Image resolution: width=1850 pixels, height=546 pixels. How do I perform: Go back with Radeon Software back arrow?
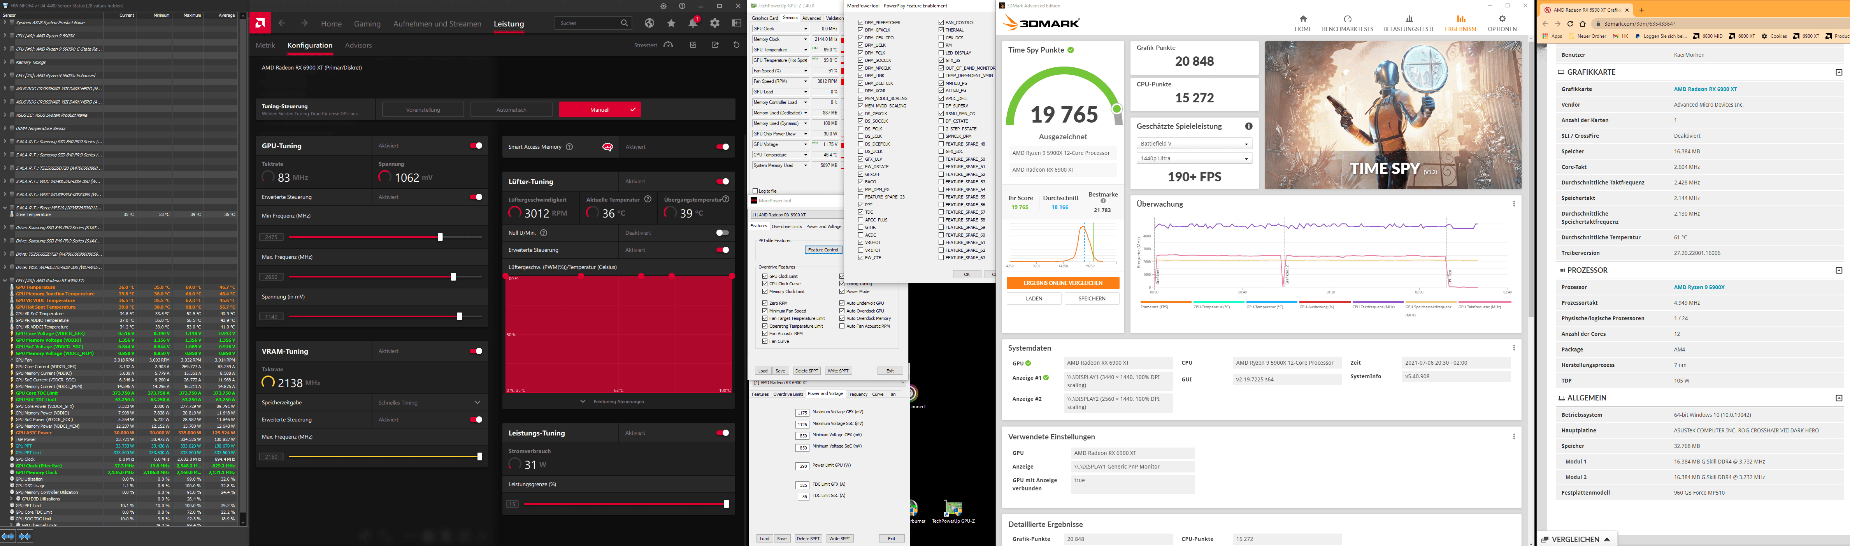click(x=281, y=23)
